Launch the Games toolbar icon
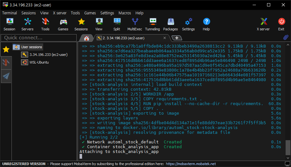 [x=63, y=24]
